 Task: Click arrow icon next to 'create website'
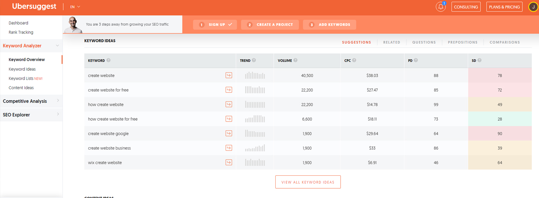point(229,75)
